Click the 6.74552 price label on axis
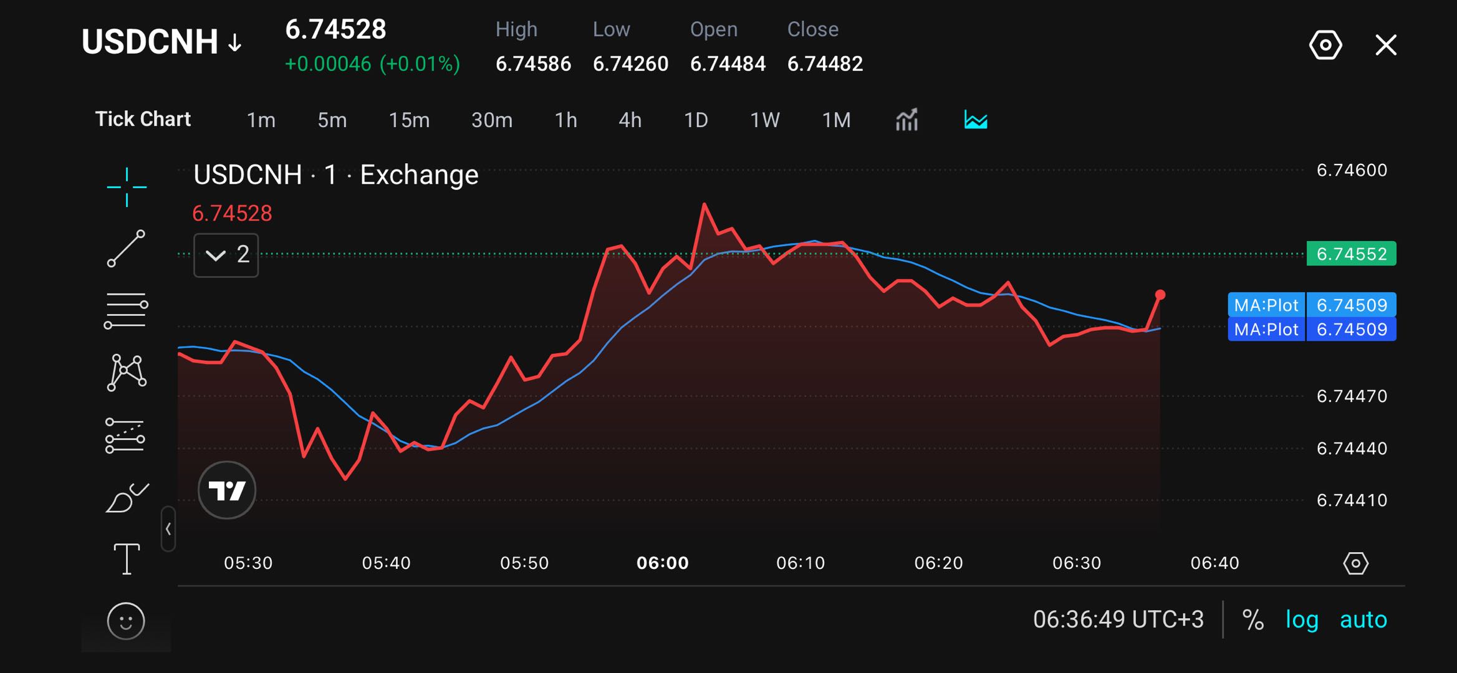Viewport: 1457px width, 673px height. [x=1351, y=254]
